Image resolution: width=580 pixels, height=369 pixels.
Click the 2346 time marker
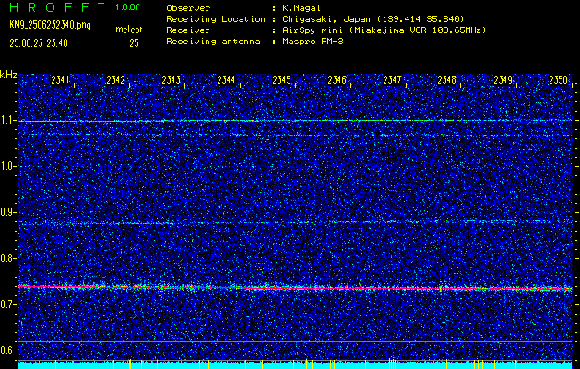pyautogui.click(x=337, y=80)
